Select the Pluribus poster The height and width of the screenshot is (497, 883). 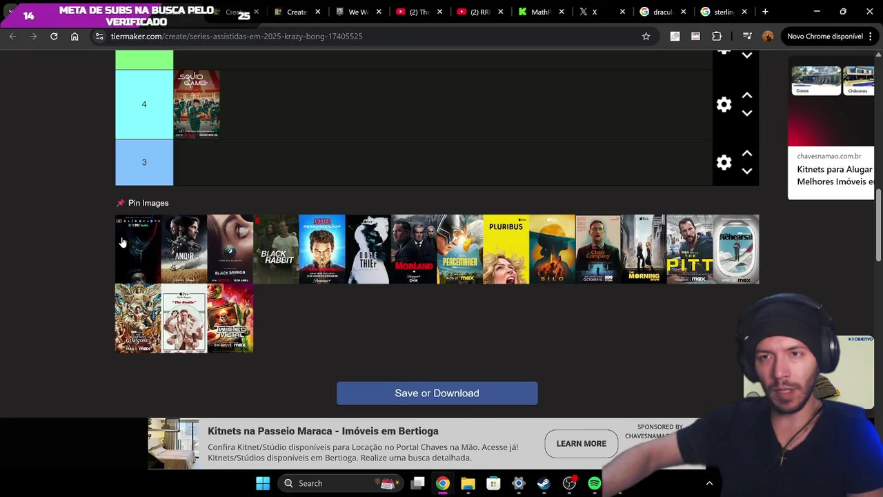point(506,249)
